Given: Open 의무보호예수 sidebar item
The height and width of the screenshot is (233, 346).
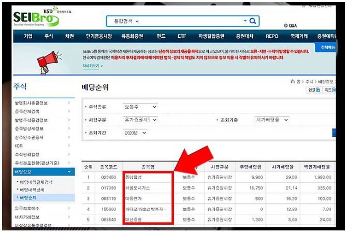Looking at the screenshot, I should (27, 208).
